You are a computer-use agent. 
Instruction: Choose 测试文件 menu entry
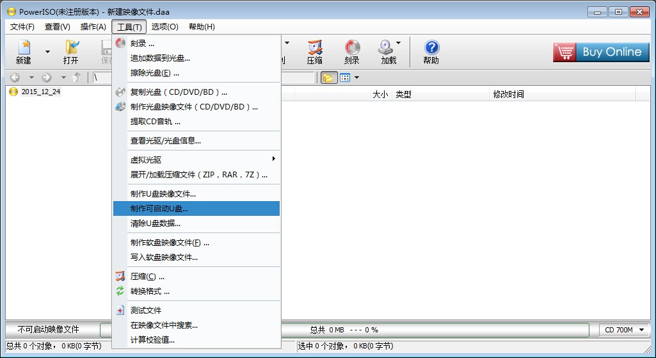click(196, 310)
